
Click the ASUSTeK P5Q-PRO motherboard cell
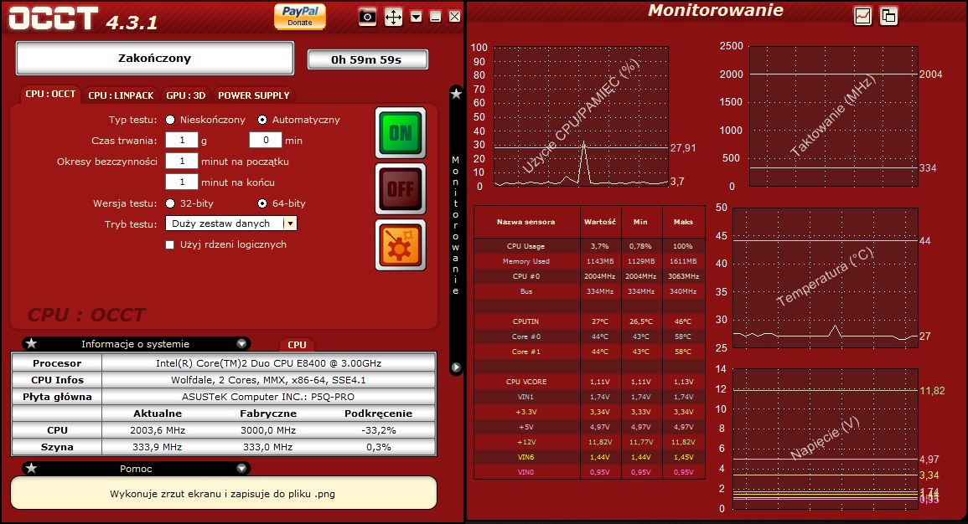[x=268, y=397]
